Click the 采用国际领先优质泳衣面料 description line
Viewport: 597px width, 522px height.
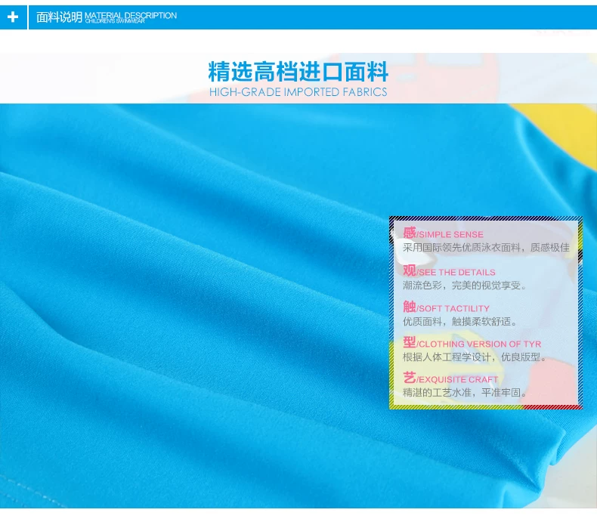pos(486,247)
